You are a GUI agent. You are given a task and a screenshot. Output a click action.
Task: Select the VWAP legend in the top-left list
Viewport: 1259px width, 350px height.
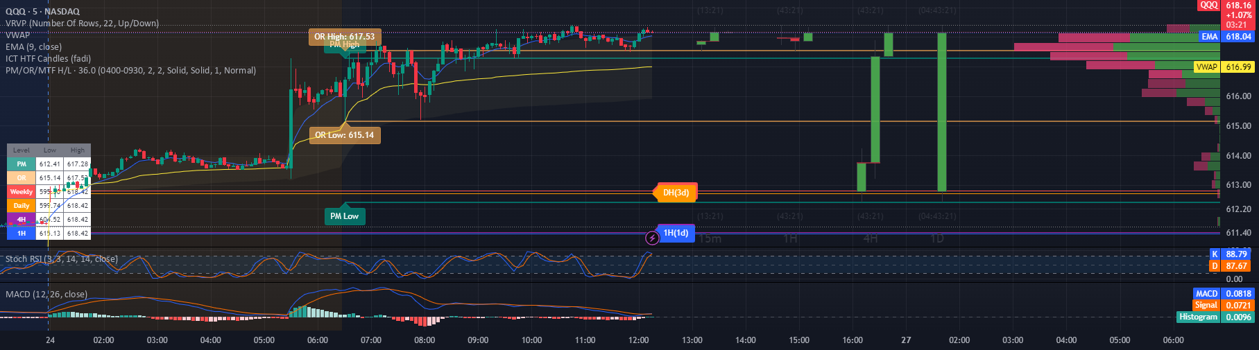coord(17,35)
